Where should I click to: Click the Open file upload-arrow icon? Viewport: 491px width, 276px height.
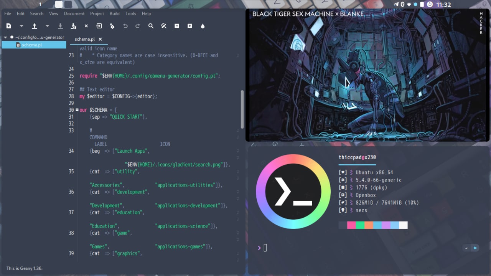(34, 26)
